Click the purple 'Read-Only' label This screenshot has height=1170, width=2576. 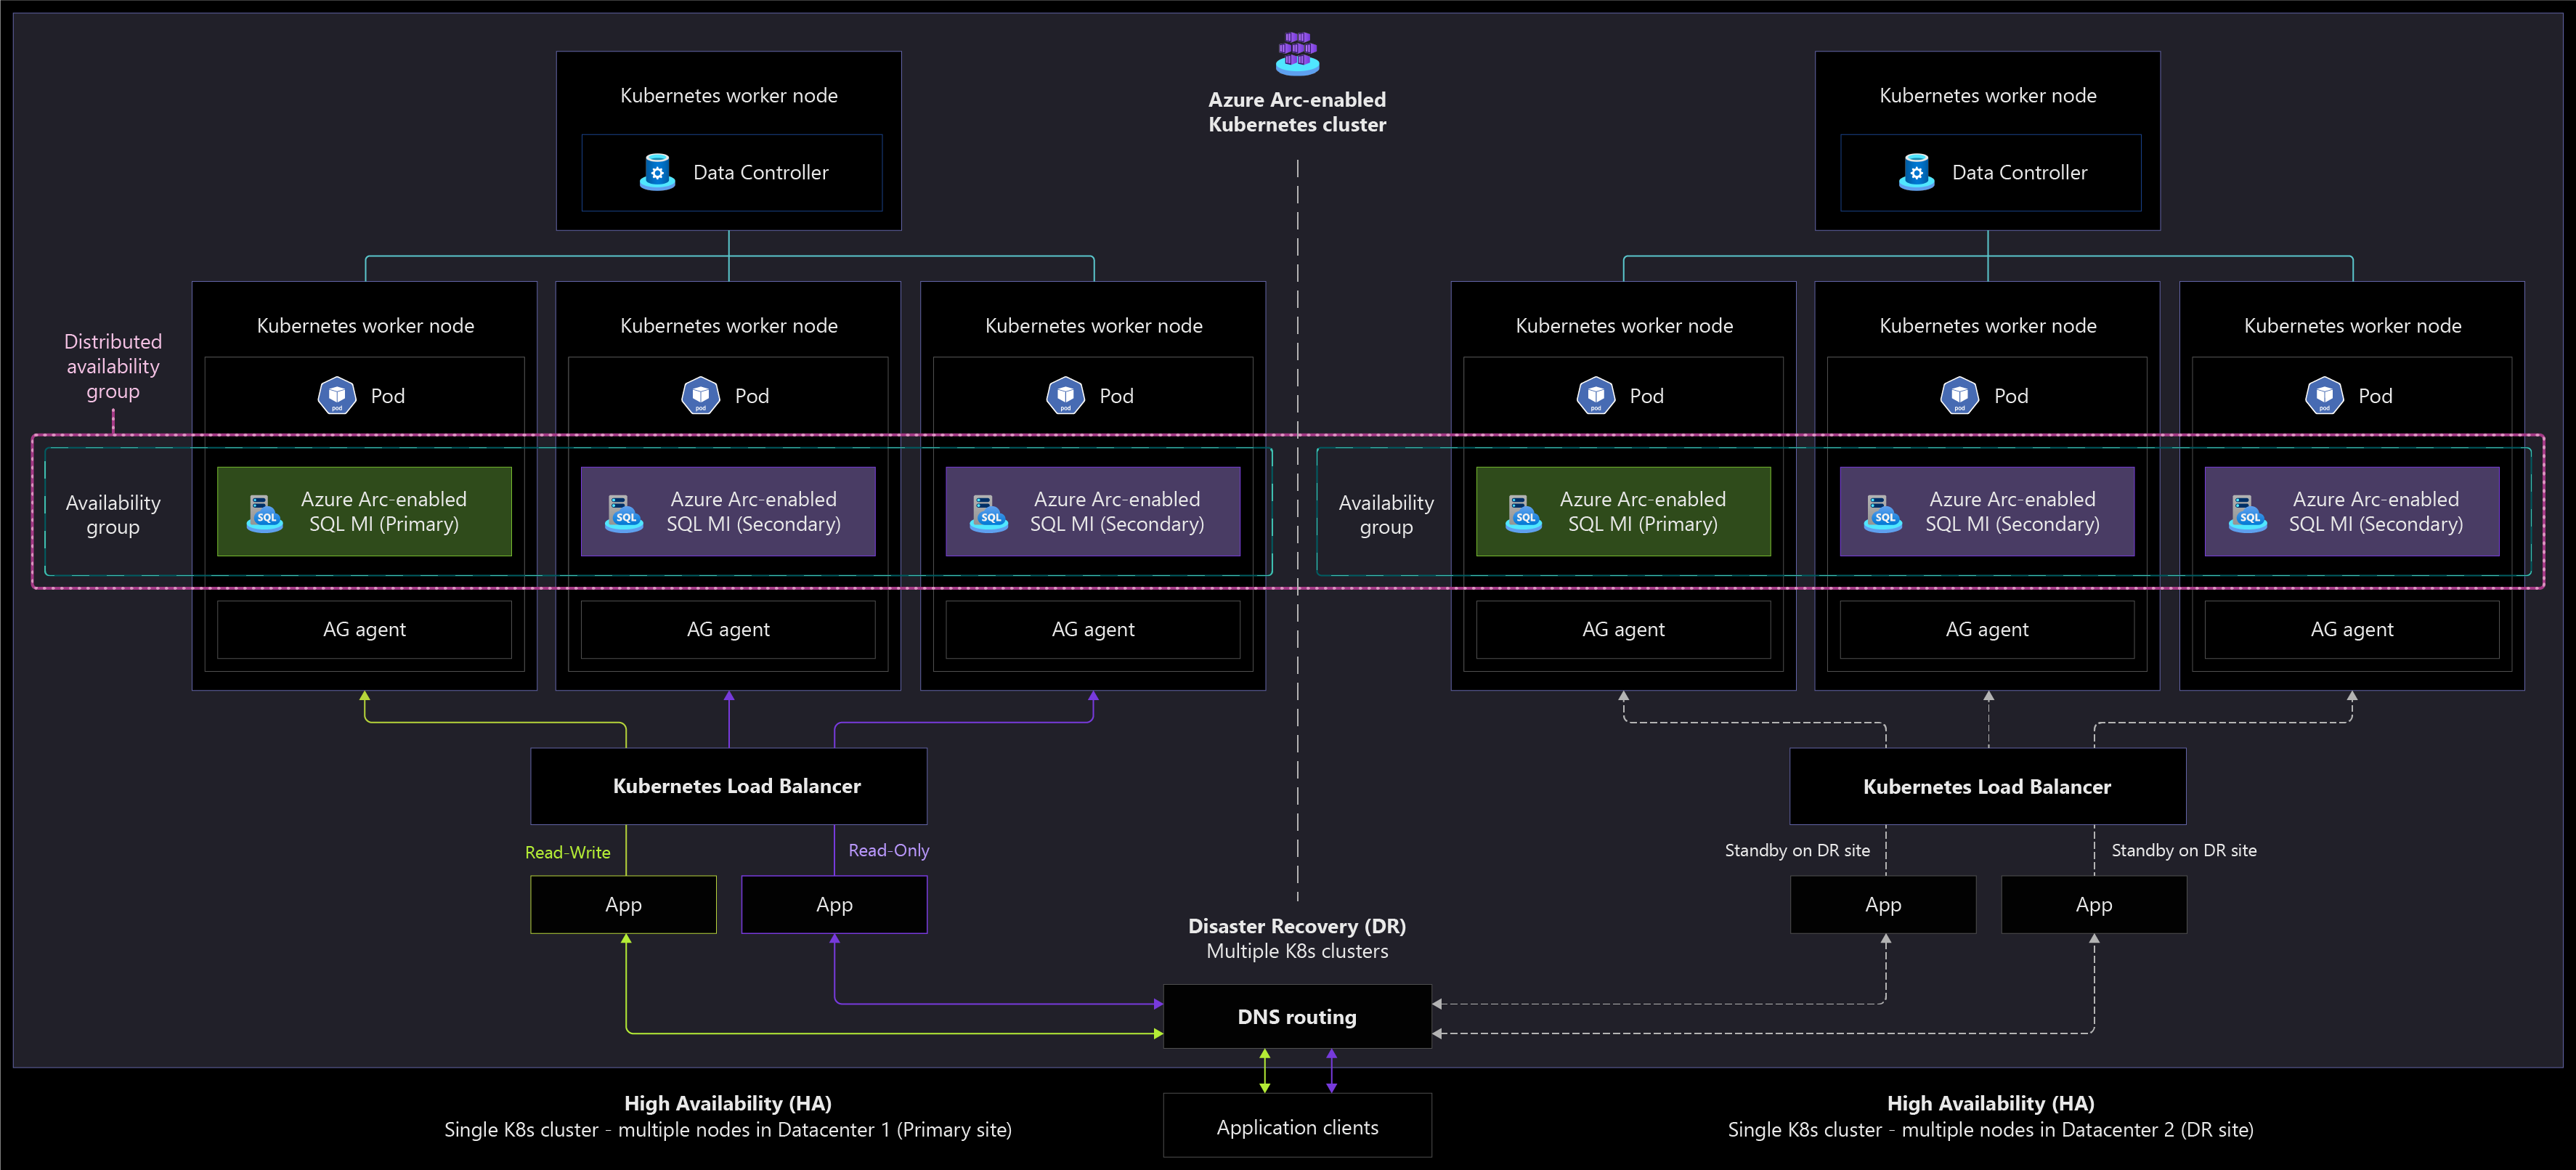(x=889, y=850)
